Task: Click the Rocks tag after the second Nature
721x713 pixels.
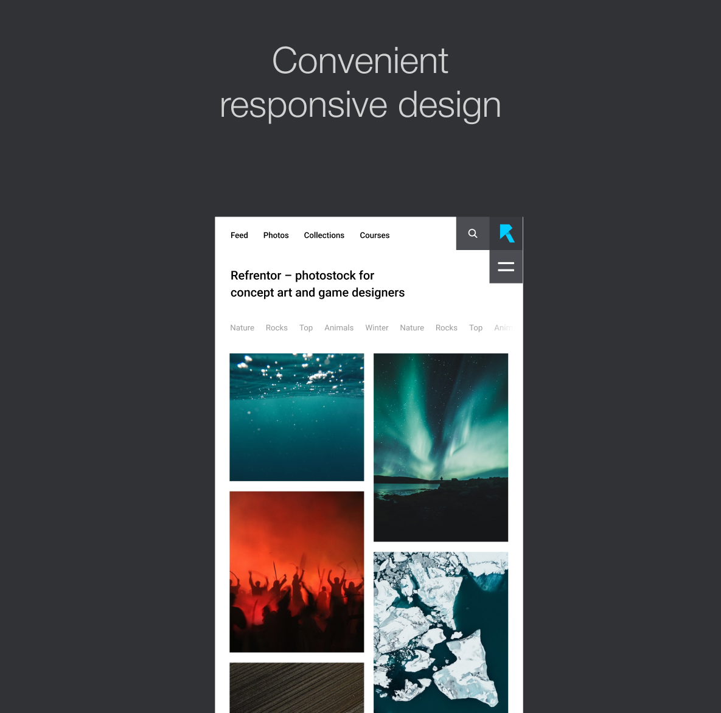Action: pyautogui.click(x=446, y=328)
